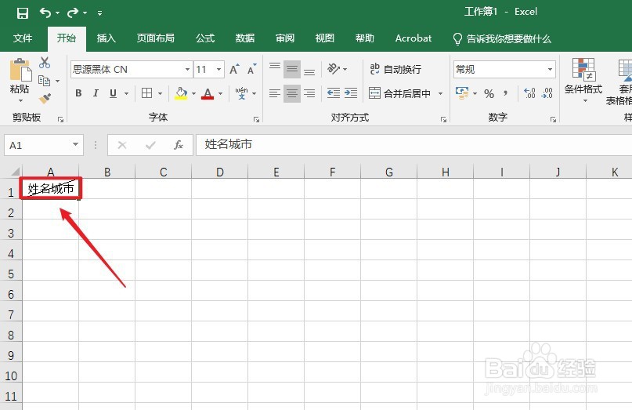The image size is (632, 410).
Task: Open the 字体 group dialog launcher
Action: 256,119
